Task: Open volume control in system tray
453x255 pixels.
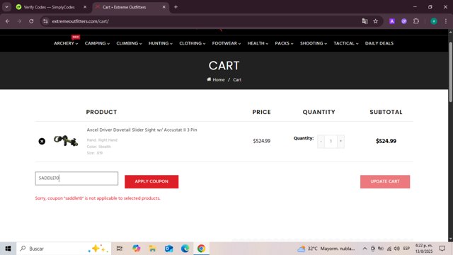Action: (x=397, y=249)
